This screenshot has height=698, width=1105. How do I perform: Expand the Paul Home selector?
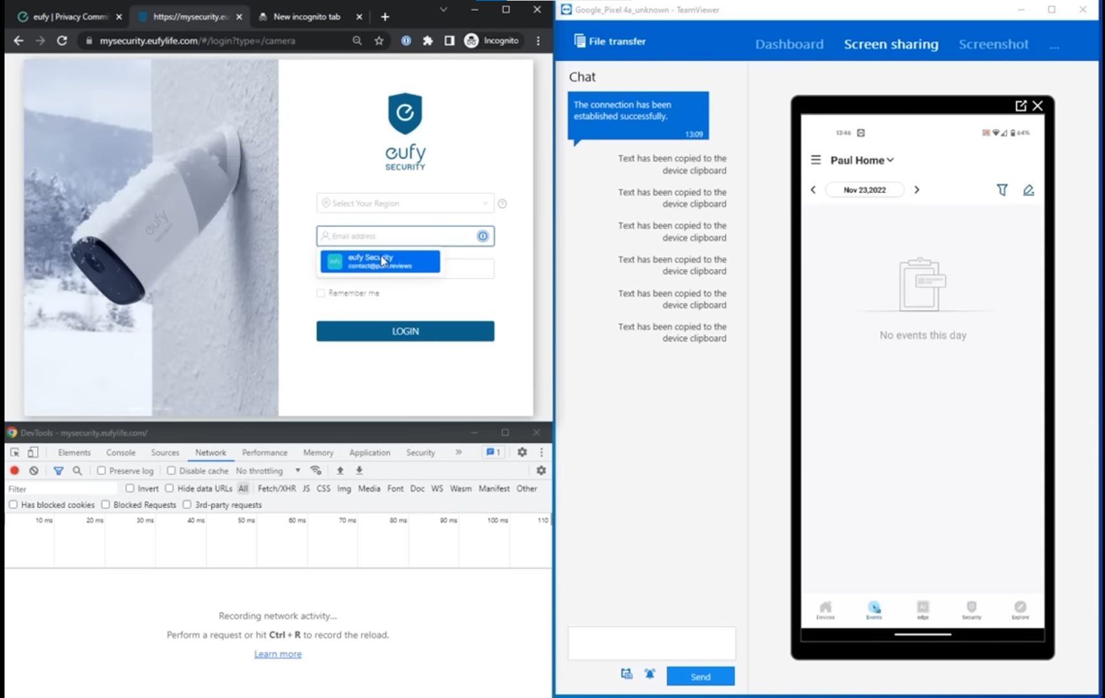tap(861, 160)
